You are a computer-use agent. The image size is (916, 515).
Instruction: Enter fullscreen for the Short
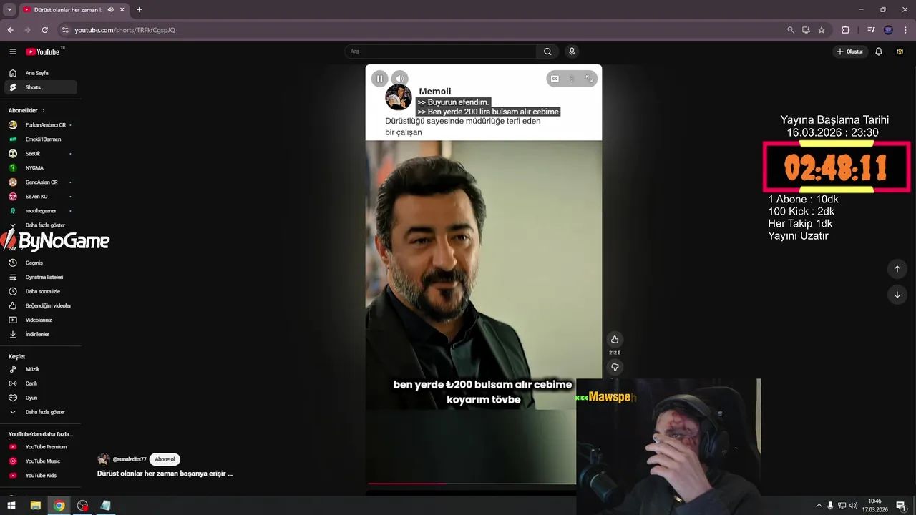[x=589, y=79]
